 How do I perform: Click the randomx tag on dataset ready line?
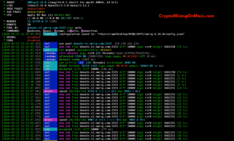coord(50,59)
